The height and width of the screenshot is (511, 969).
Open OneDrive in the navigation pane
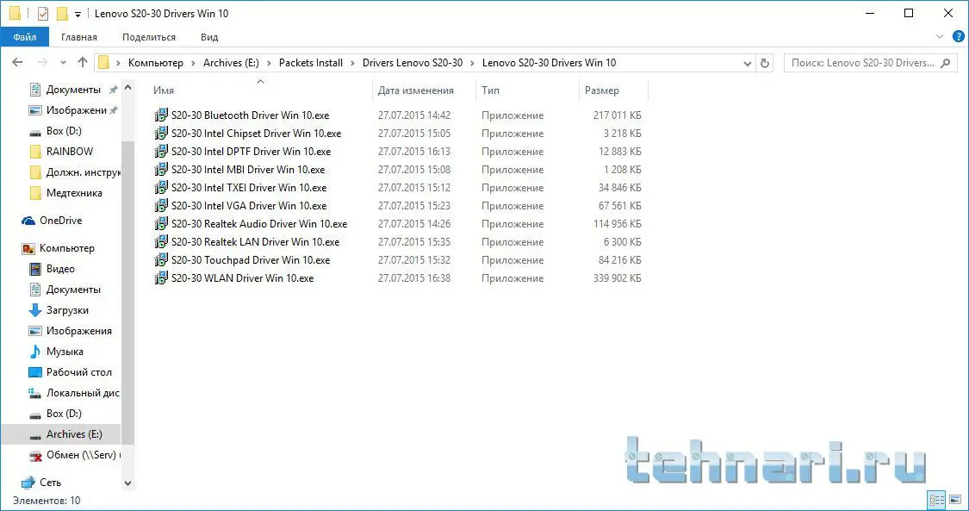60,221
